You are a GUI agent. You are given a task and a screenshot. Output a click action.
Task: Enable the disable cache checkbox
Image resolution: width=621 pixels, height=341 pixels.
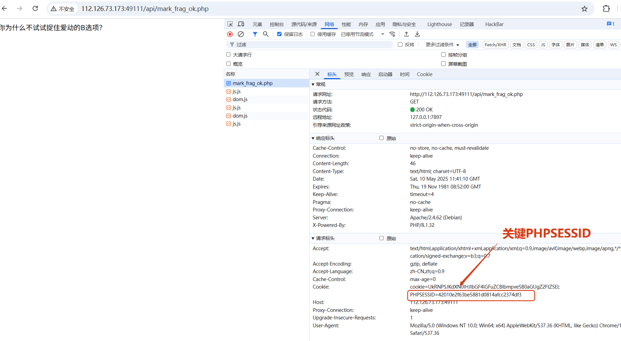click(313, 34)
